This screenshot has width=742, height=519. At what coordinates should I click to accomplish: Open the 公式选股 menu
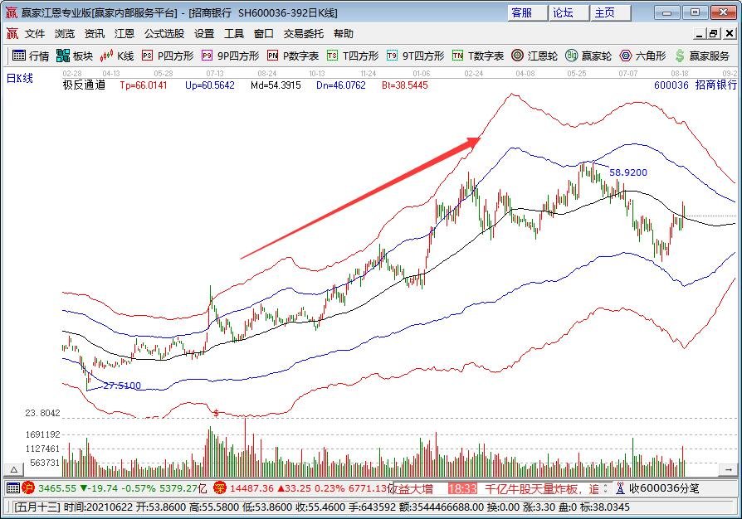coord(160,33)
